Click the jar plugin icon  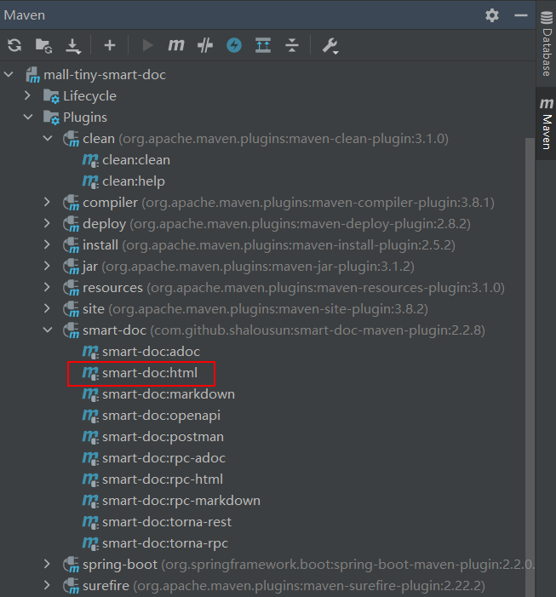(x=72, y=267)
